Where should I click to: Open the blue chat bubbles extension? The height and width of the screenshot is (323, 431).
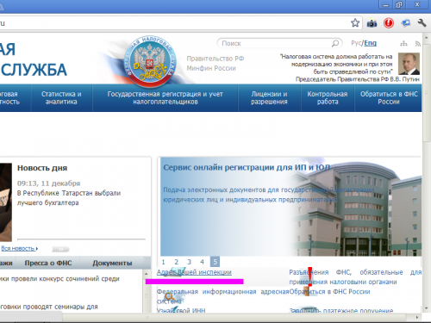[x=405, y=23]
